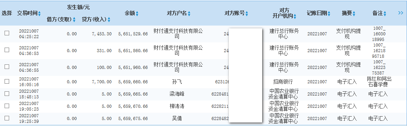
Task: Select counterparty name 吴倩
Action: pos(177,119)
